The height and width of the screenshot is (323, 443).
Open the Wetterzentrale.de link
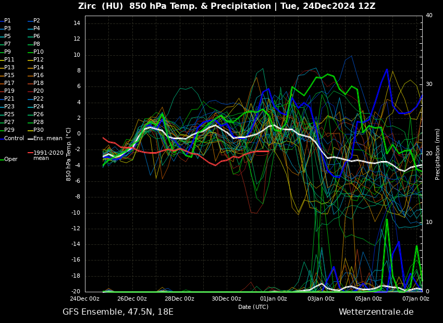click(x=376, y=312)
